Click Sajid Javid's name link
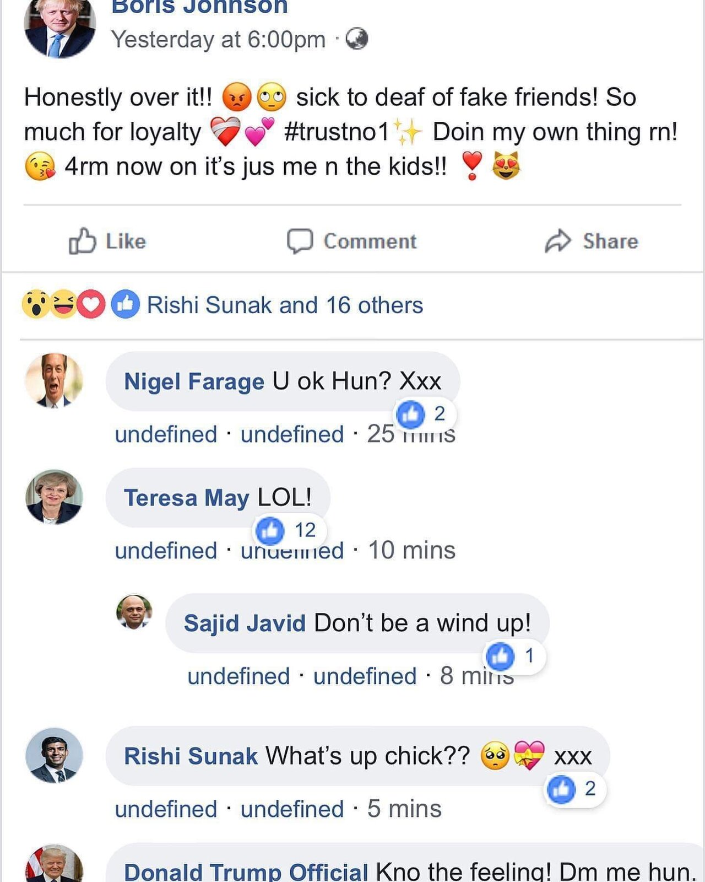The width and height of the screenshot is (705, 882). tap(245, 623)
